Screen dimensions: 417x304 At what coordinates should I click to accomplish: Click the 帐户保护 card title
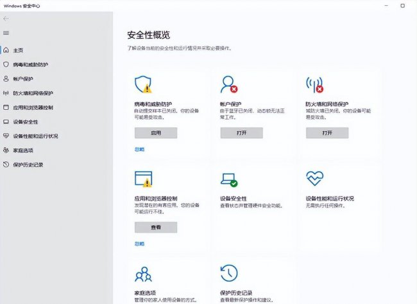click(230, 104)
